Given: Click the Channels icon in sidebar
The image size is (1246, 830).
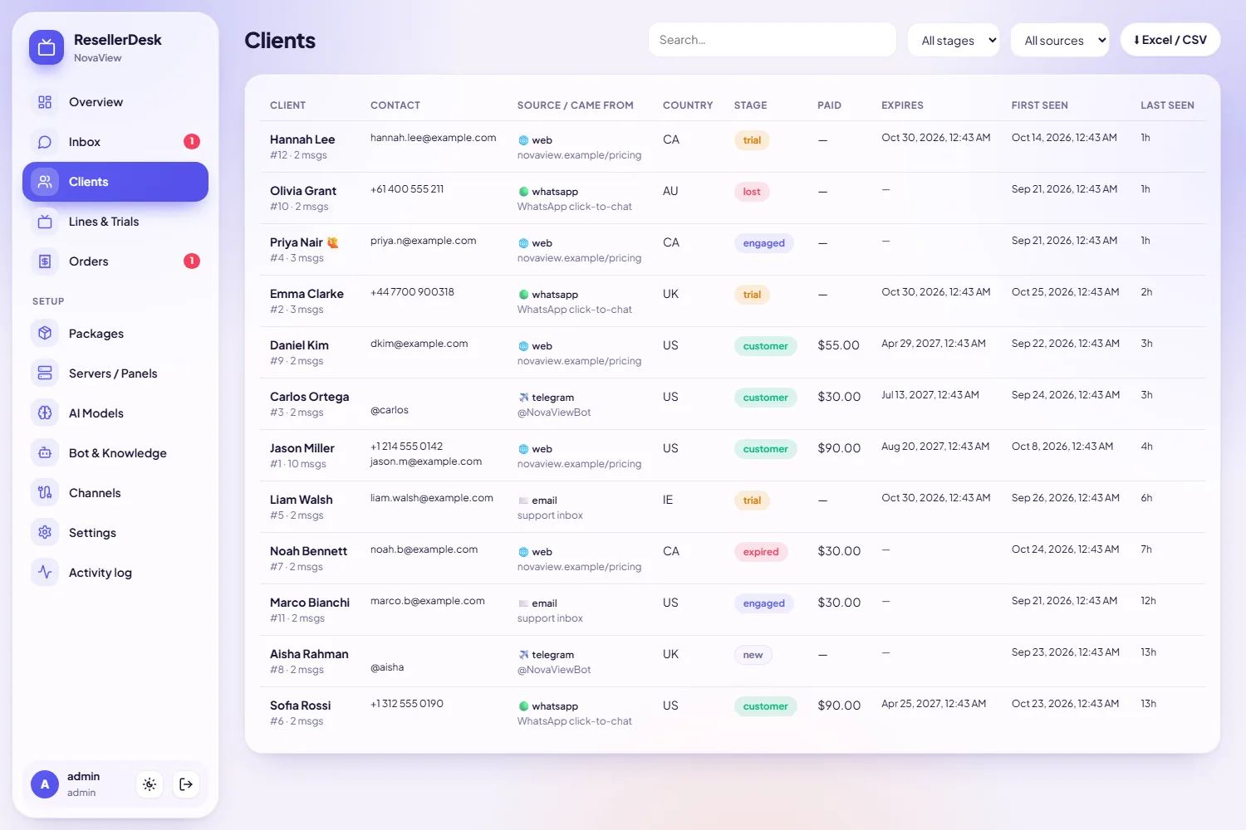Looking at the screenshot, I should 45,493.
